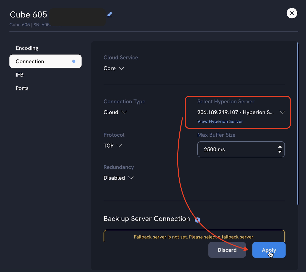
Task: Switch to the Encoding tab
Action: click(27, 48)
